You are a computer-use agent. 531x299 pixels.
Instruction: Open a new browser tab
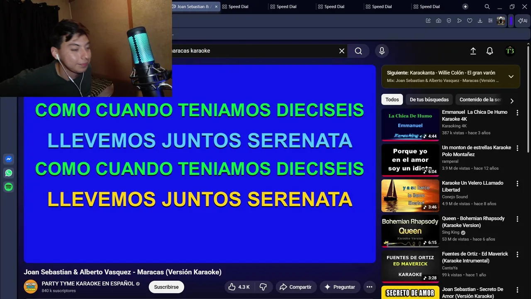465,7
